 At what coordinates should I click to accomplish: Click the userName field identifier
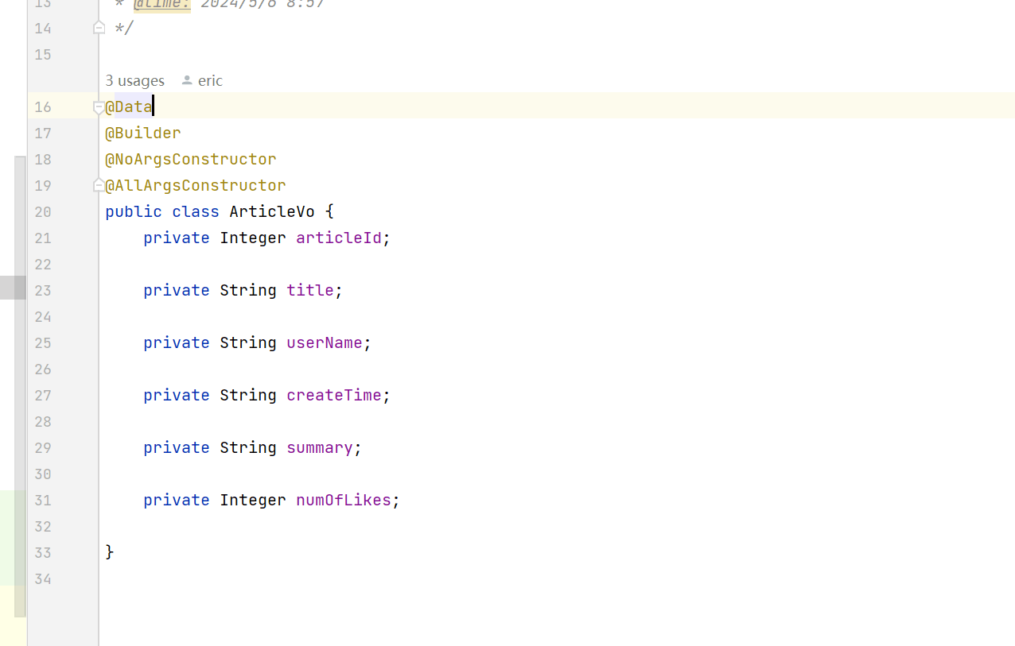tap(325, 342)
